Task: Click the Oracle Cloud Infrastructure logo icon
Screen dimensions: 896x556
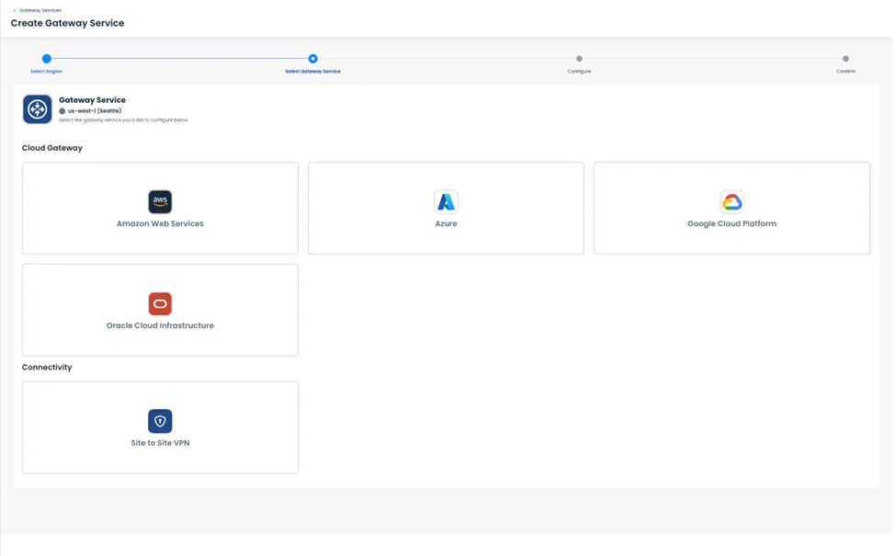Action: coord(160,303)
